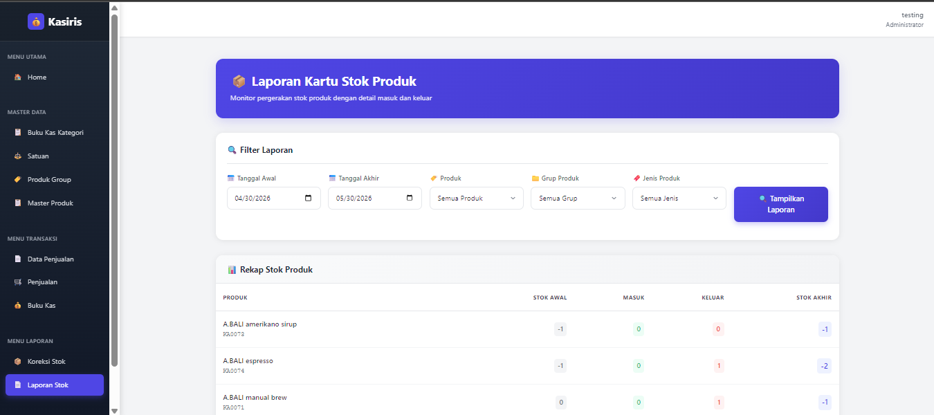
Task: Open Master Produk menu item
Action: click(x=55, y=203)
